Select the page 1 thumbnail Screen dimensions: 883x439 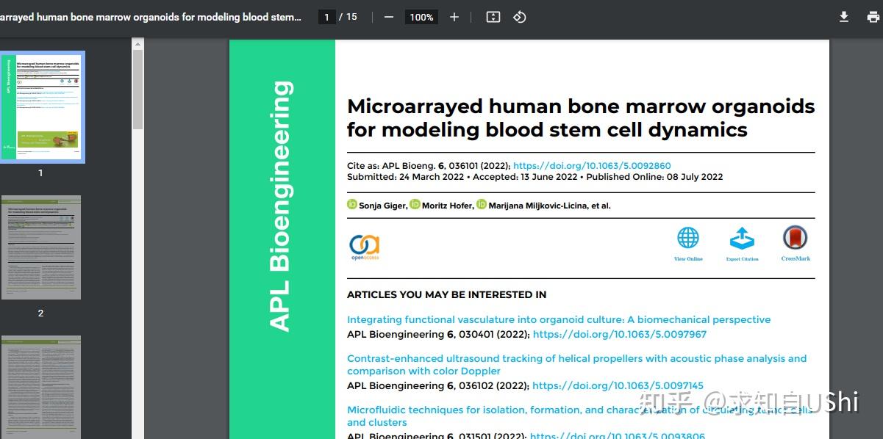pyautogui.click(x=41, y=106)
